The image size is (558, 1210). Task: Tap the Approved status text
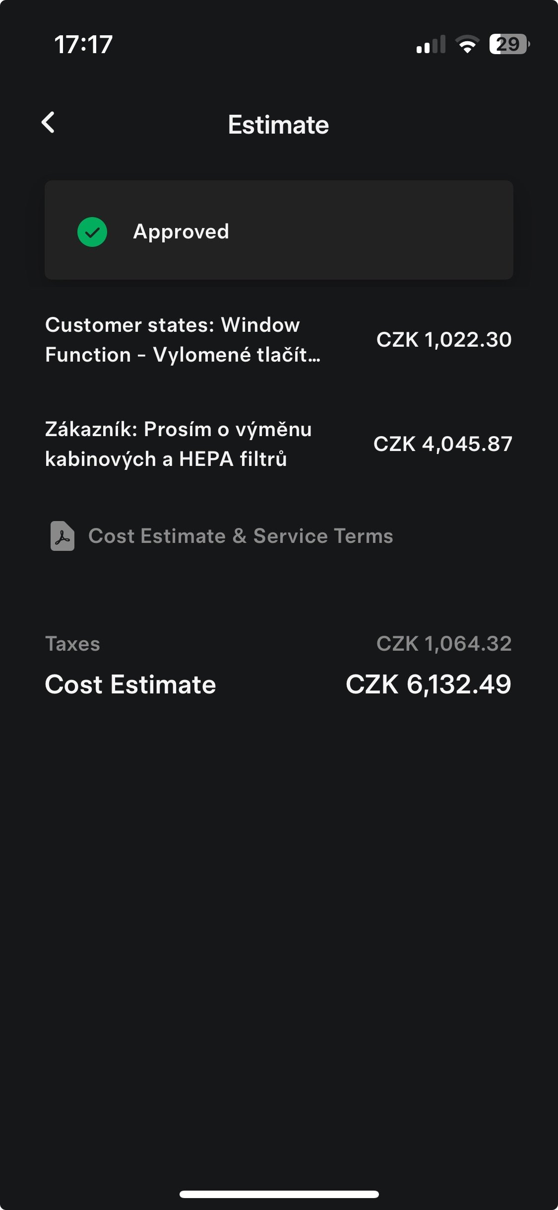(181, 231)
